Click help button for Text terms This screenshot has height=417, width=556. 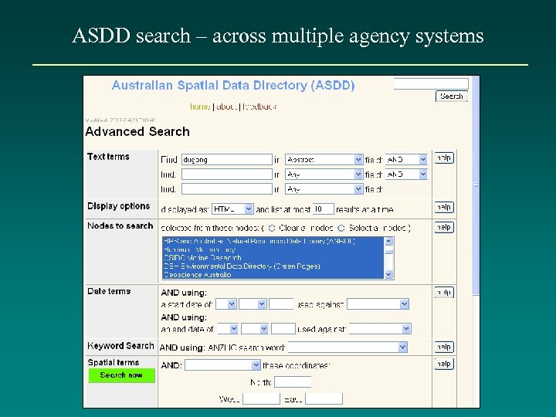(x=444, y=158)
